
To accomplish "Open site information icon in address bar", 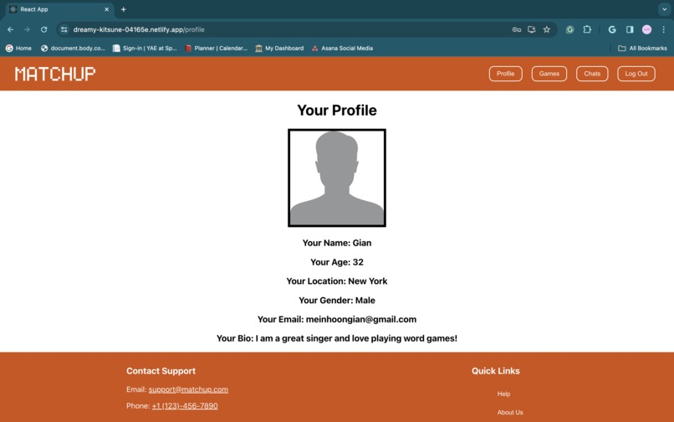I will (x=64, y=29).
